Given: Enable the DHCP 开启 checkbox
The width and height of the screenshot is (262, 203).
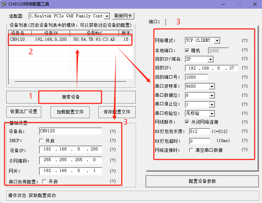Looking at the screenshot, I should click(41, 141).
